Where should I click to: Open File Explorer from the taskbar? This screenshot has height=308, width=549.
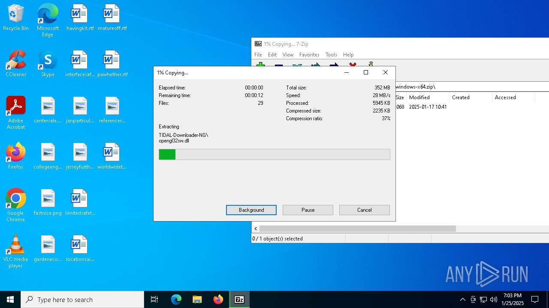click(197, 299)
